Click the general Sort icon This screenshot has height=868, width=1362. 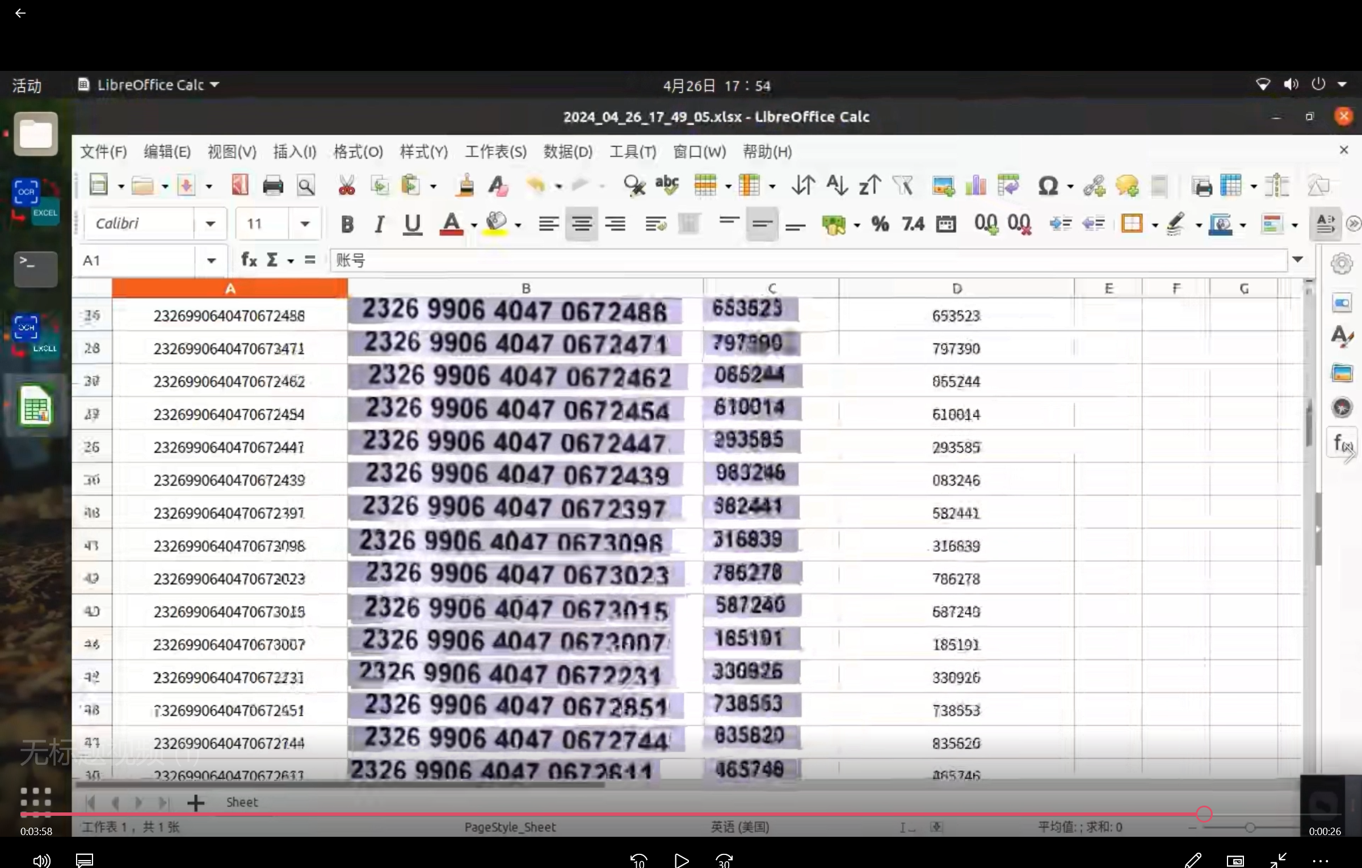pos(804,186)
